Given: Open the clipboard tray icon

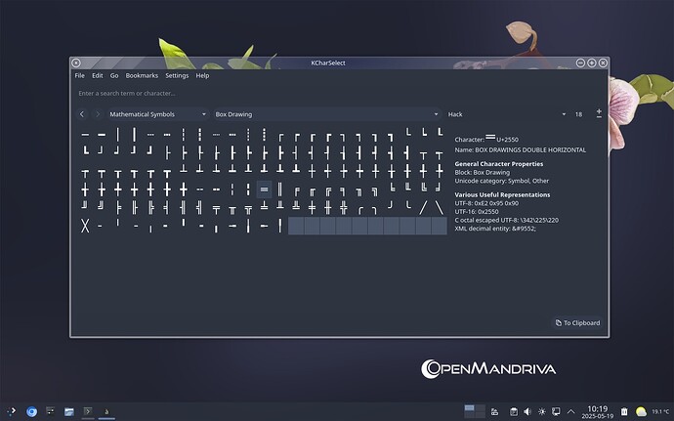Looking at the screenshot, I should [514, 411].
